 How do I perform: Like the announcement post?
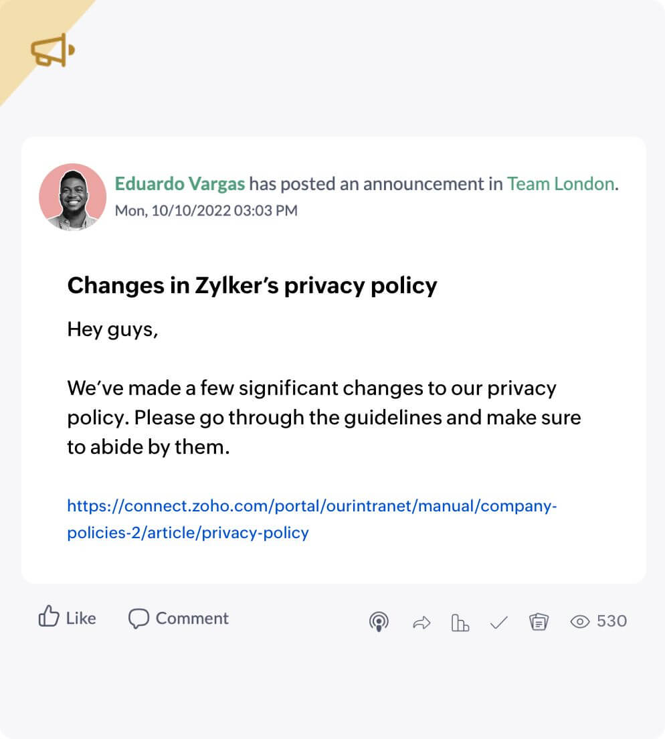pyautogui.click(x=67, y=618)
